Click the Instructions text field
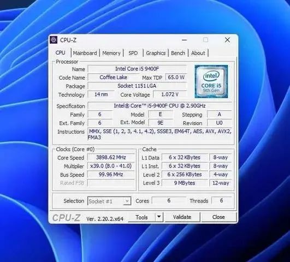Viewport: 290px width, 262px height. (159, 134)
